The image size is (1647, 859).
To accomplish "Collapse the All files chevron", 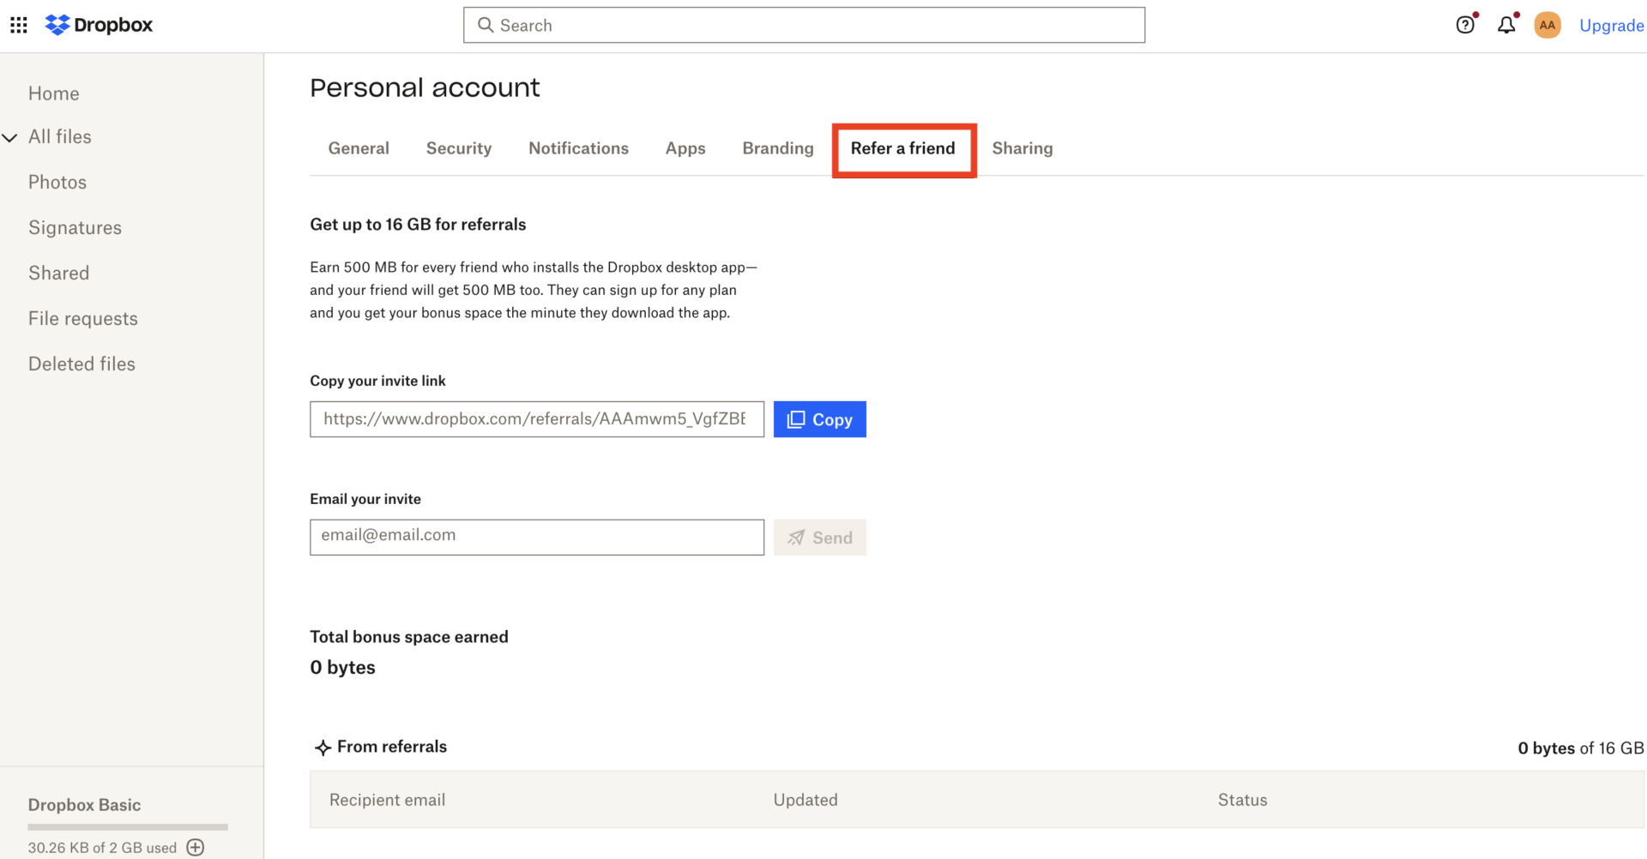I will tap(10, 137).
